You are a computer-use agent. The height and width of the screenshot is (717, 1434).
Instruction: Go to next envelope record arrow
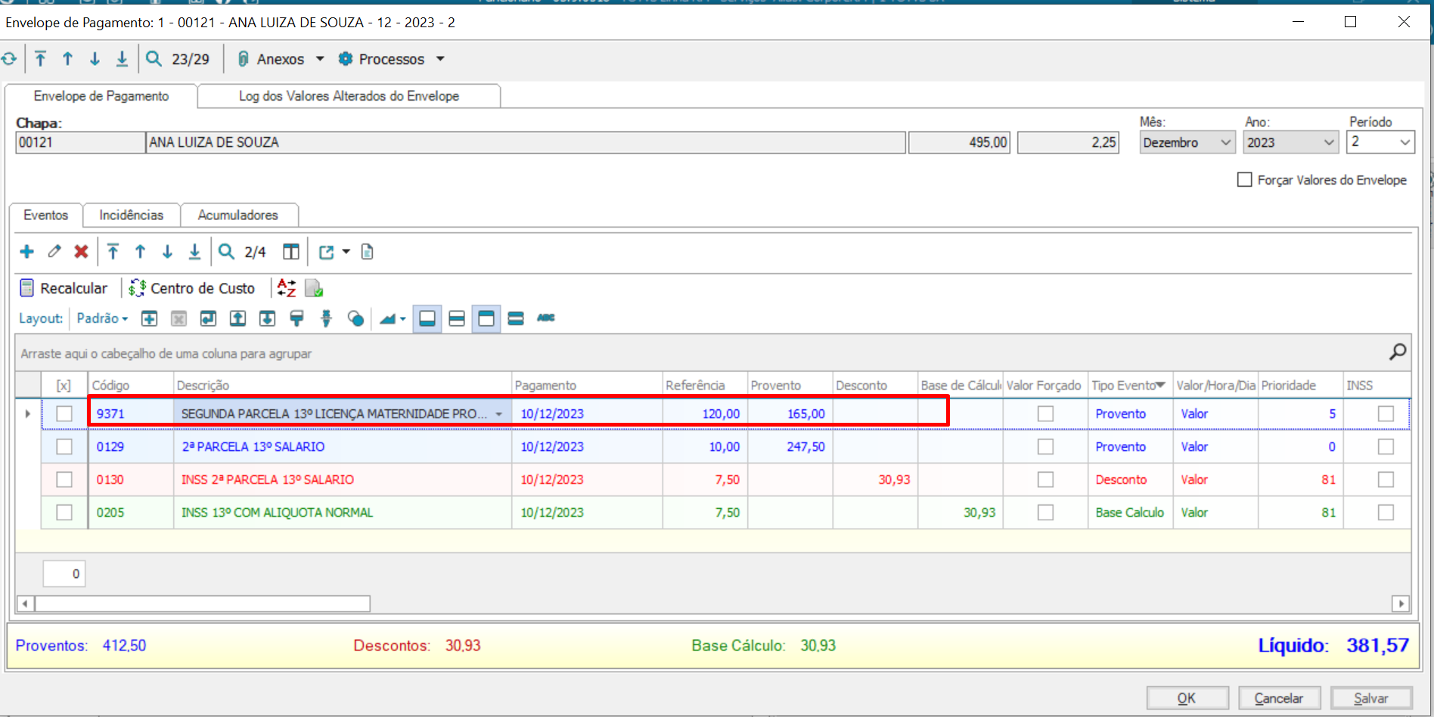click(95, 59)
